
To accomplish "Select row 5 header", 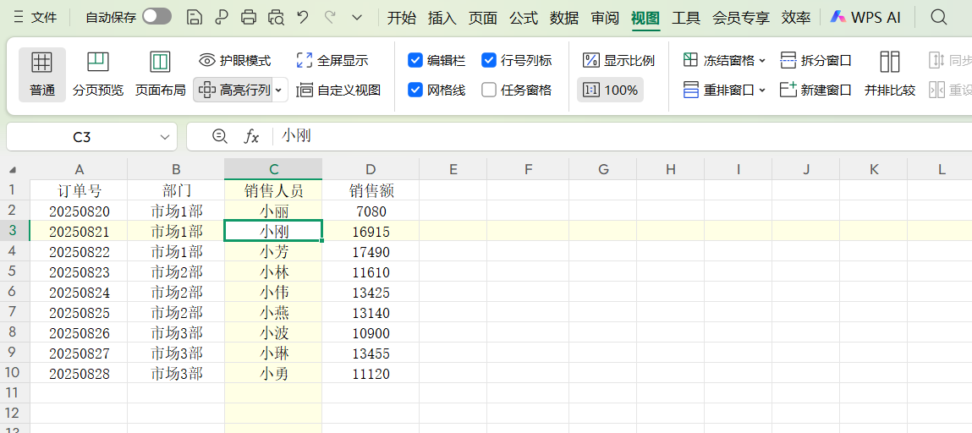I will 14,271.
